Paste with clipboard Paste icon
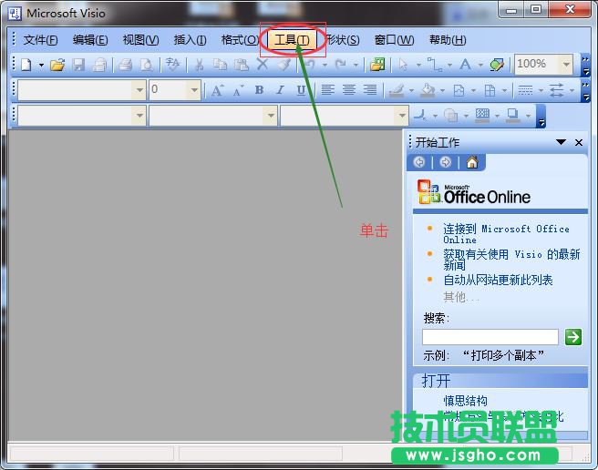This screenshot has width=598, height=470. (x=241, y=65)
